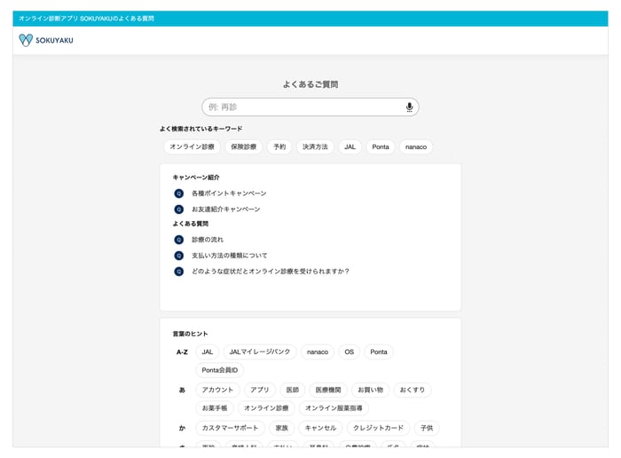Click the Q icon beside 各種ポイントキャンペーン

(179, 193)
